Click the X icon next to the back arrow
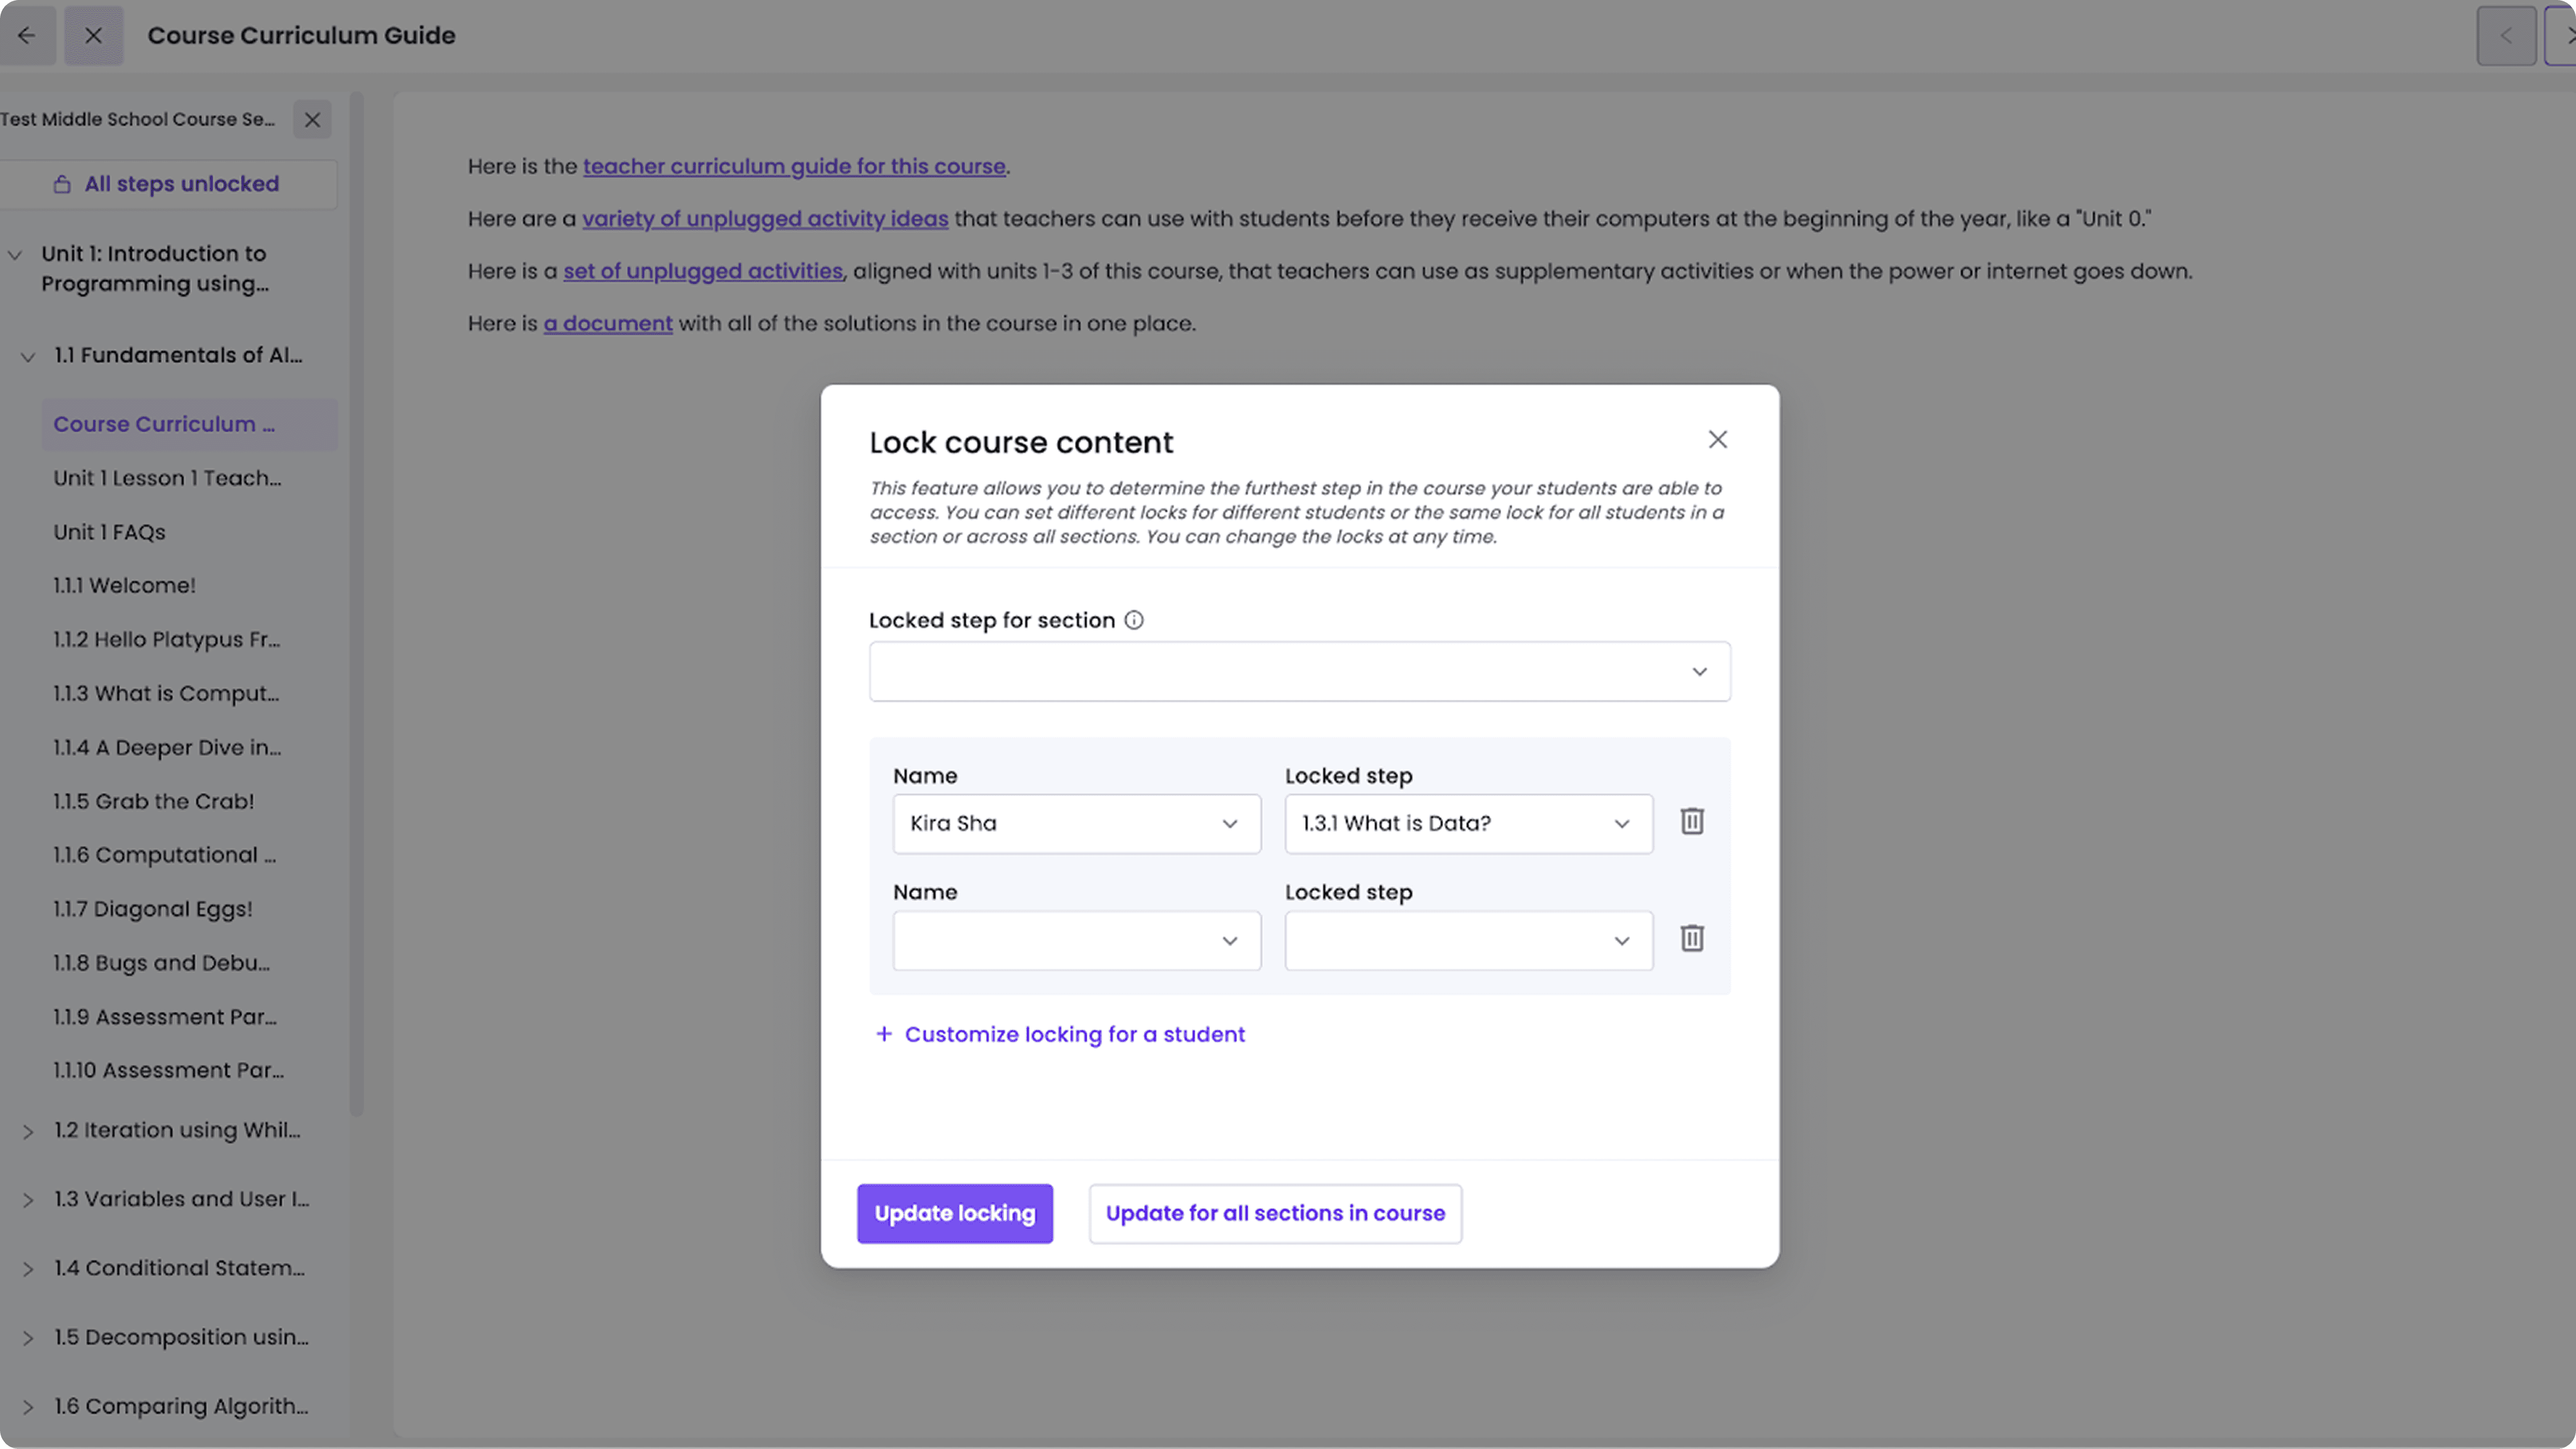The width and height of the screenshot is (2576, 1449). [93, 36]
